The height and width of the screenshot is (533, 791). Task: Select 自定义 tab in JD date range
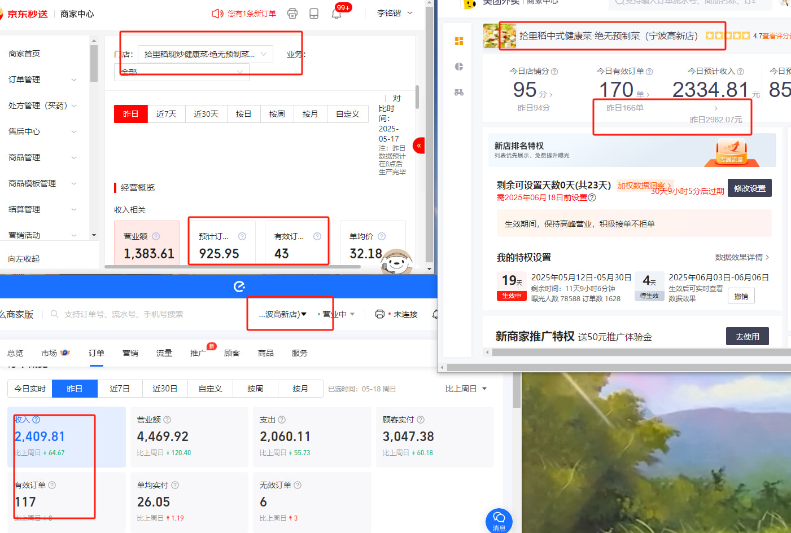tap(348, 114)
